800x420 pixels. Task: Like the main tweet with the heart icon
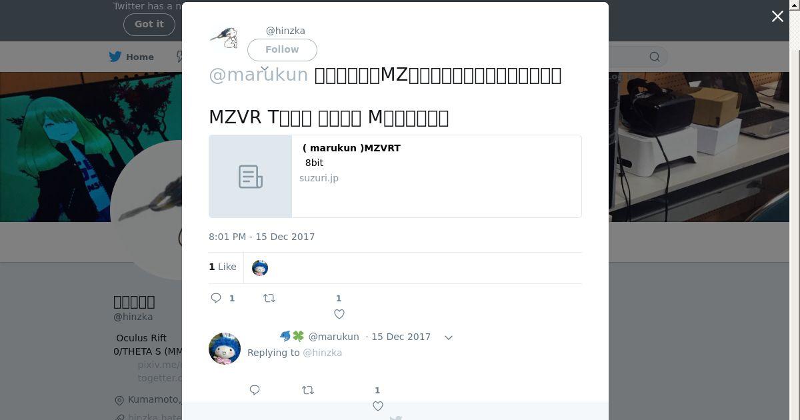pos(339,314)
